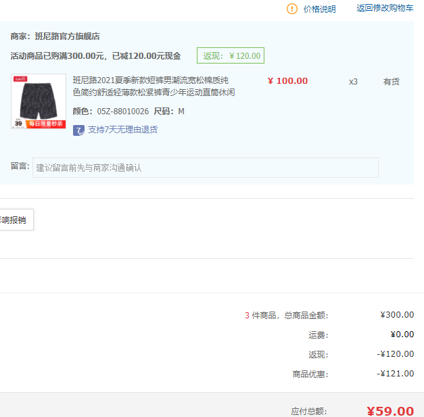The height and width of the screenshot is (417, 424).
Task: Open the 价格说明 link
Action: coord(320,9)
